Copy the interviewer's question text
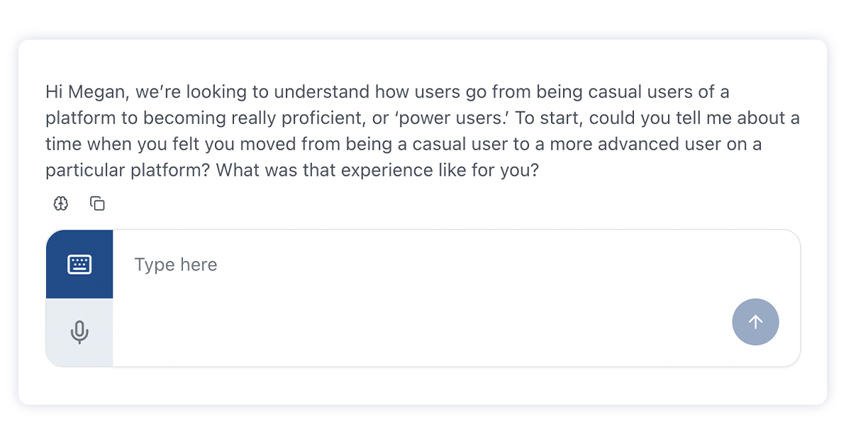The image size is (851, 445). point(97,203)
